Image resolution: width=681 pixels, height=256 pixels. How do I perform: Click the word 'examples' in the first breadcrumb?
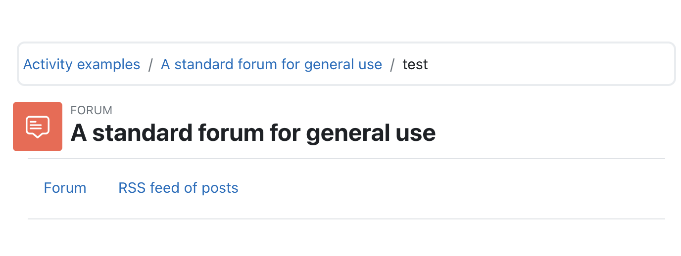pyautogui.click(x=109, y=64)
